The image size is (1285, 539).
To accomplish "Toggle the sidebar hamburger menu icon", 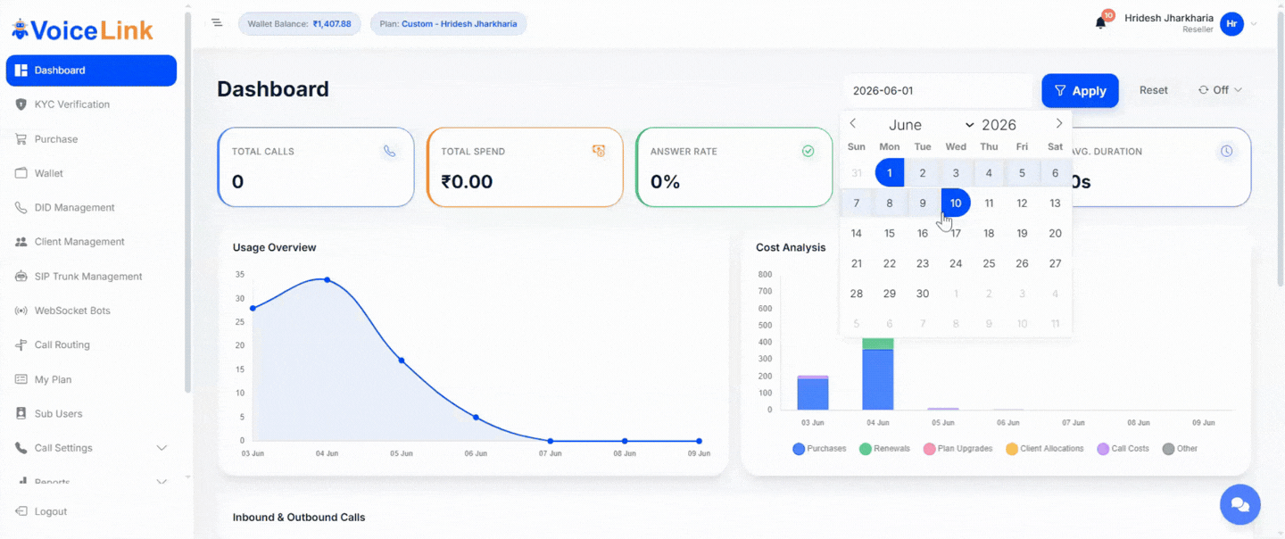I will [217, 22].
